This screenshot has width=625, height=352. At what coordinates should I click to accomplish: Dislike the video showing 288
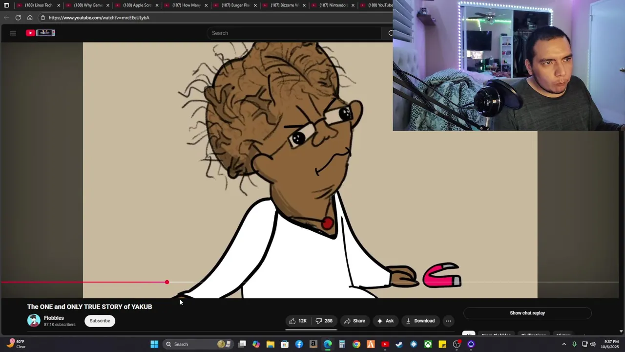(324, 321)
